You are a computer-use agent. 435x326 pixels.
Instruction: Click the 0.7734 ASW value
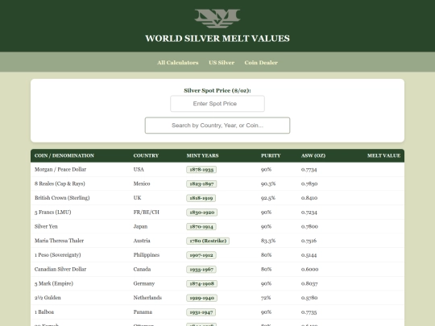click(x=309, y=169)
